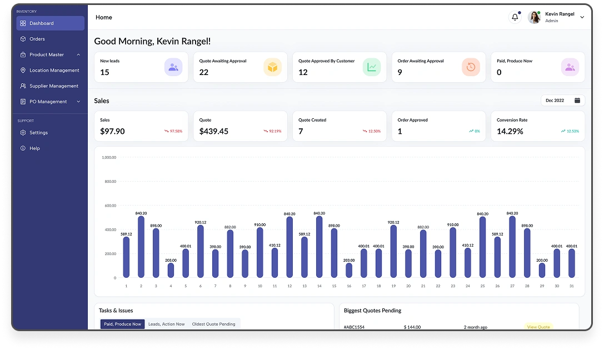The image size is (604, 350).
Task: Click View Quote for #ABC1554
Action: (538, 327)
